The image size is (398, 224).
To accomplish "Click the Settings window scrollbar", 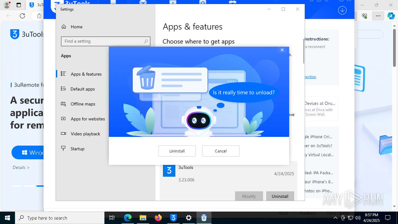I will (x=303, y=51).
